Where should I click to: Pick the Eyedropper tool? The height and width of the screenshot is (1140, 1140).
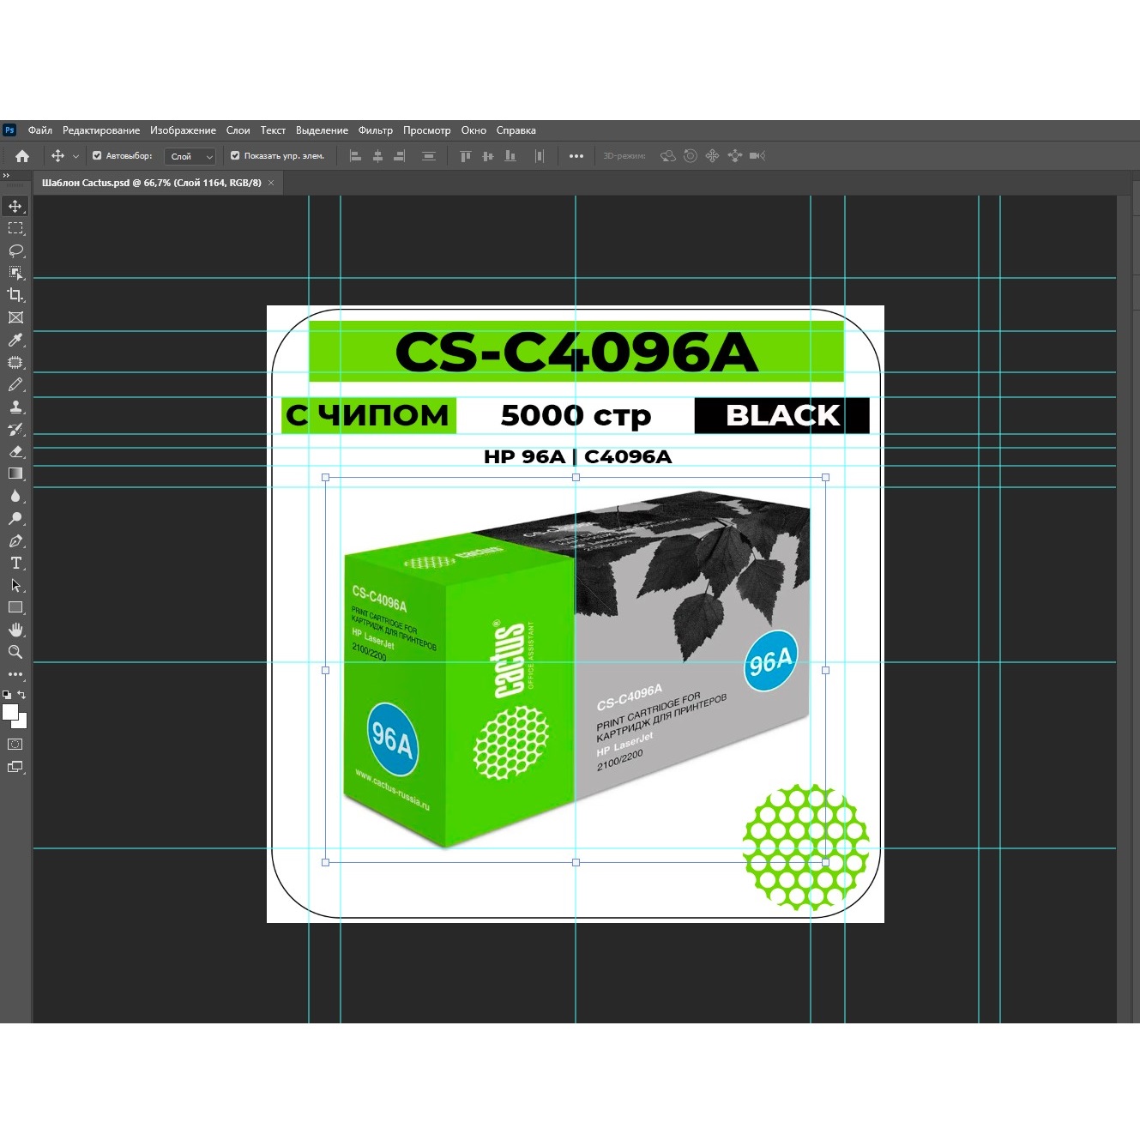15,341
